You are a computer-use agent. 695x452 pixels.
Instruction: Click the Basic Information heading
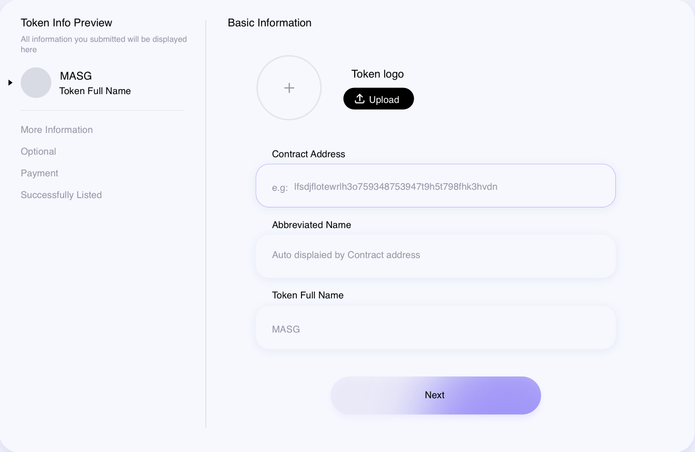click(x=270, y=23)
